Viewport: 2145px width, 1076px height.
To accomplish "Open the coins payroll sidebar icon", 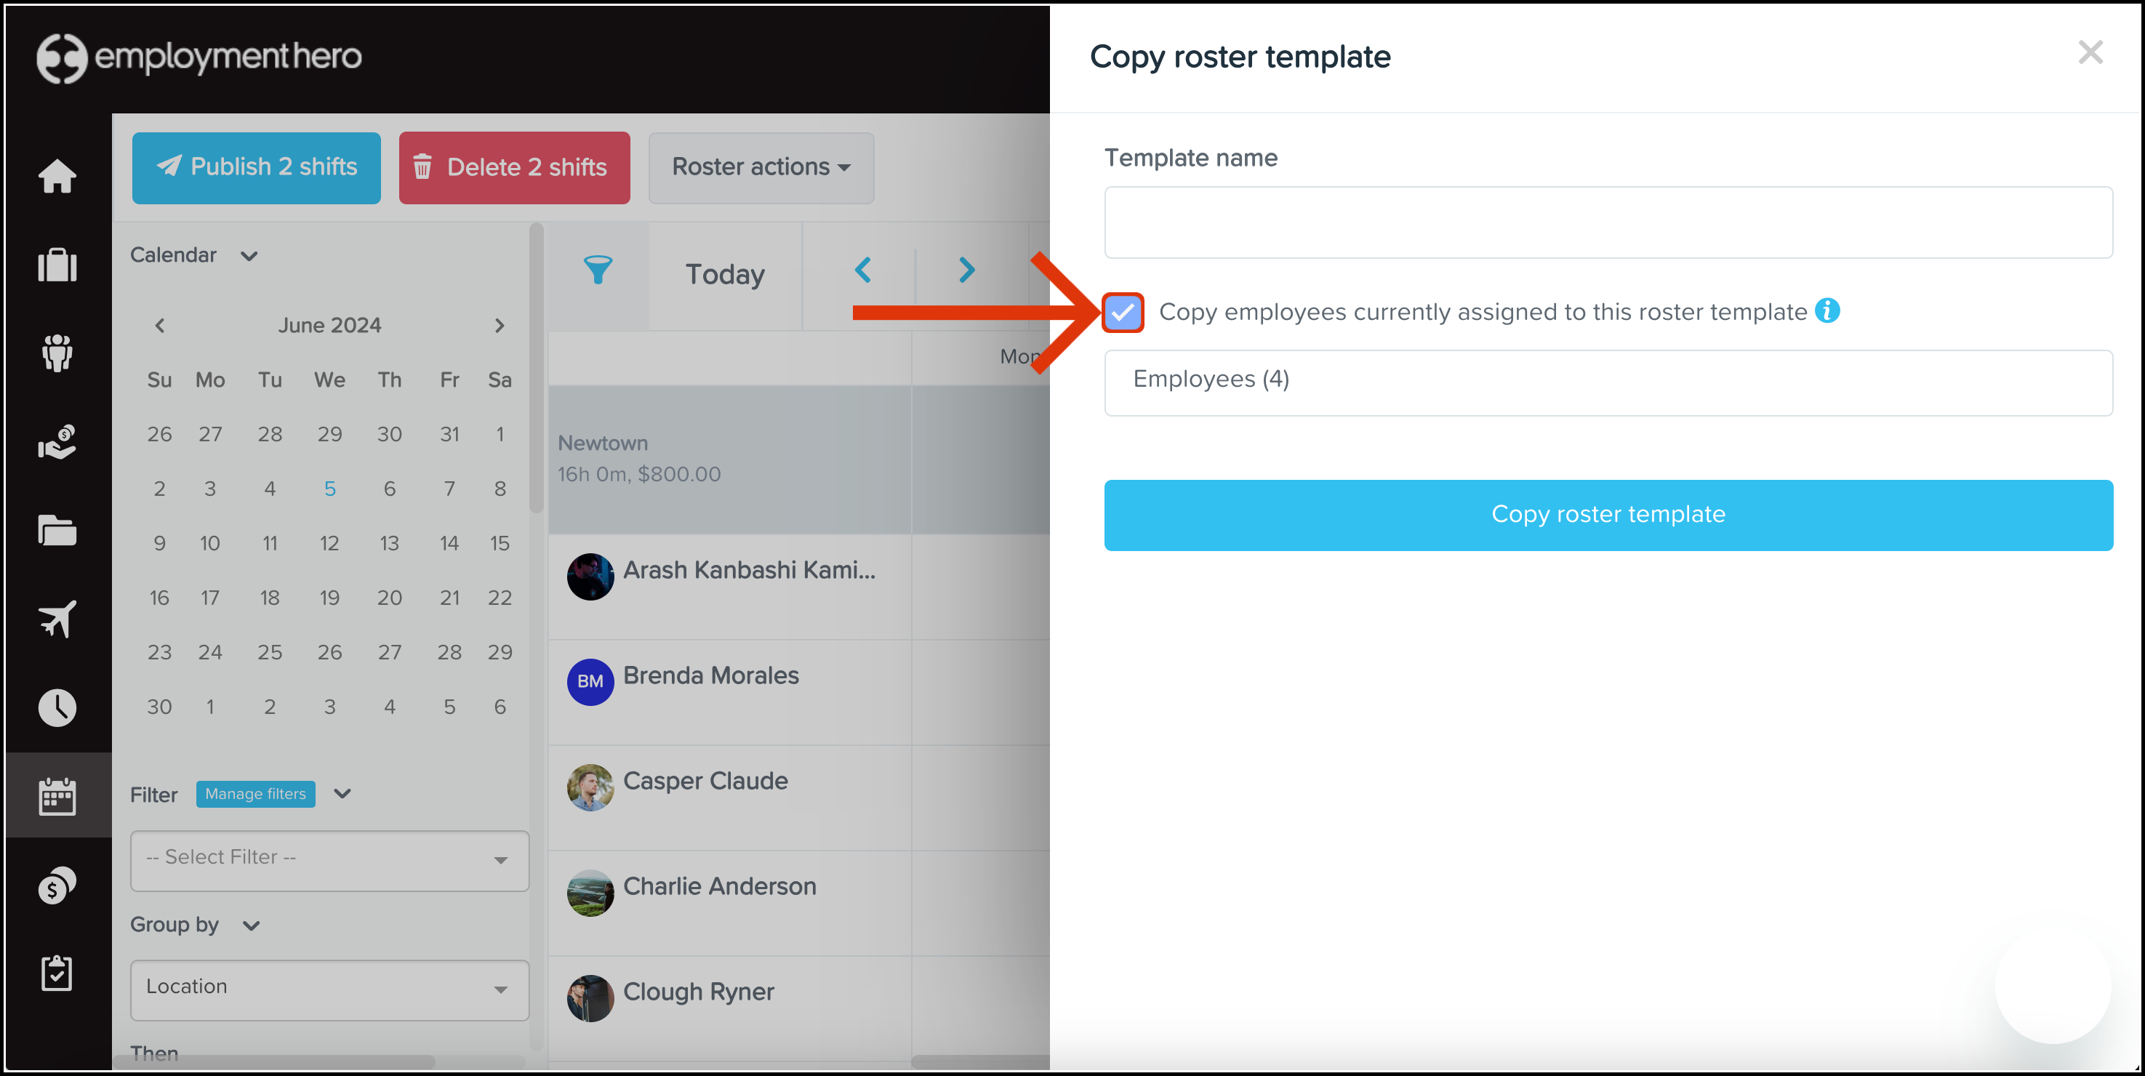I will pyautogui.click(x=57, y=885).
